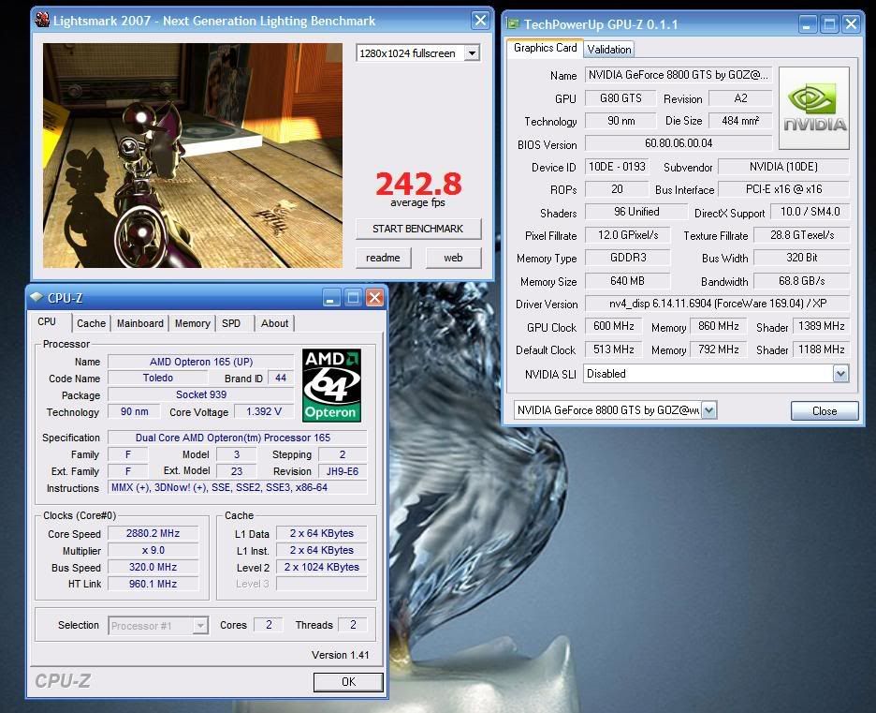Screen dimensions: 876x713
Task: Click Close button in GPU-Z
Action: [825, 411]
